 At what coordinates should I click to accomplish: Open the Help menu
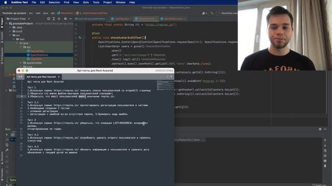coord(132,2)
